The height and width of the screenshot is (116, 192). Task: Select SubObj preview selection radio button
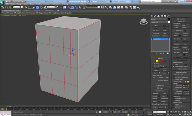coord(157,77)
